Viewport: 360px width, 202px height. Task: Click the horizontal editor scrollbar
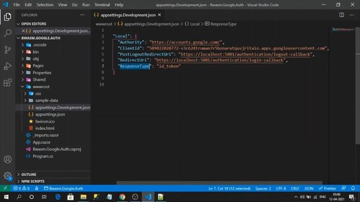219,183
